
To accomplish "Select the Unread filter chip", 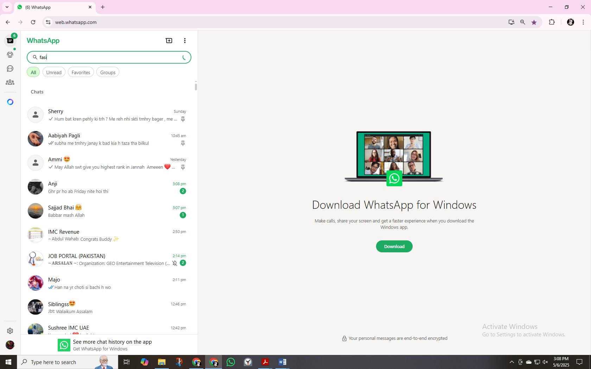I will click(x=54, y=72).
